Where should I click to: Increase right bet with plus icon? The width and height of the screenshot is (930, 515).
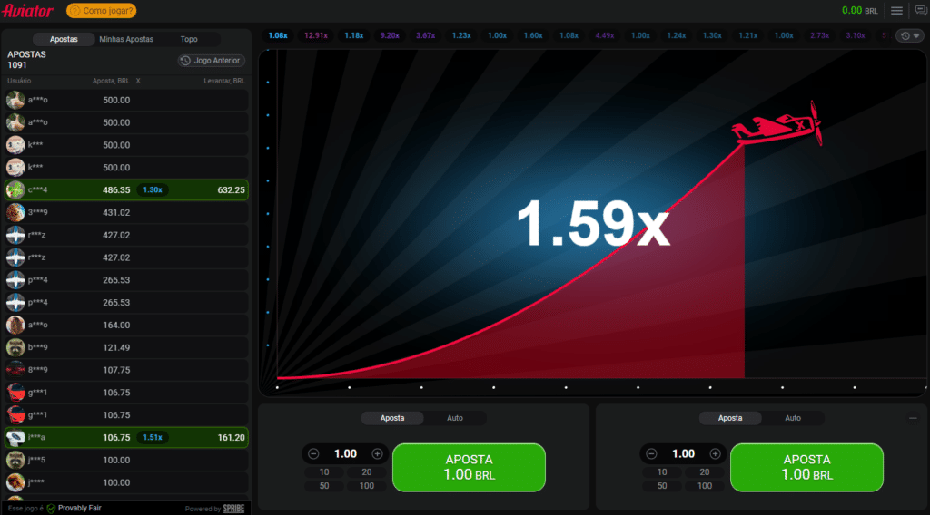click(x=715, y=453)
